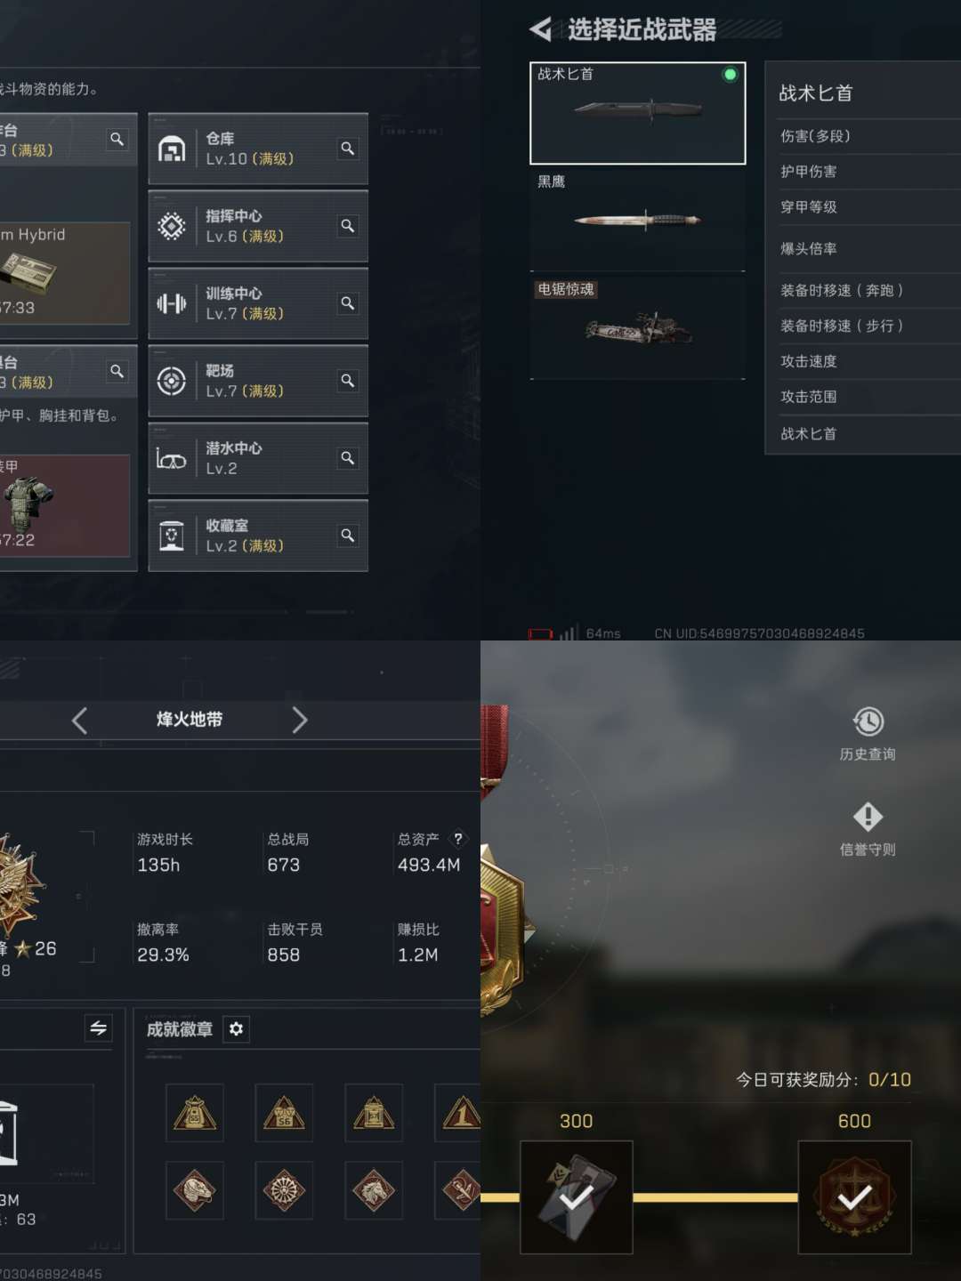
Task: Click the 成就徽章 settings gear
Action: pos(236,1029)
